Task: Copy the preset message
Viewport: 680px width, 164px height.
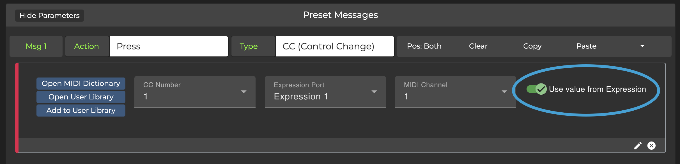Action: (x=532, y=46)
